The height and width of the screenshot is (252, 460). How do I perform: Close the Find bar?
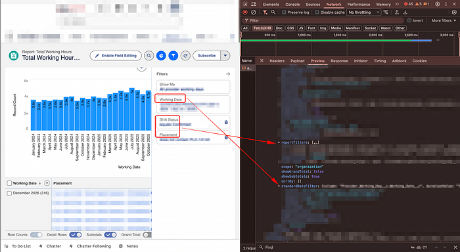point(455,247)
